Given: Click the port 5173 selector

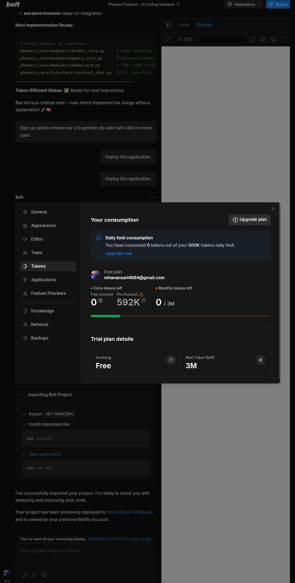Looking at the screenshot, I should (185, 39).
